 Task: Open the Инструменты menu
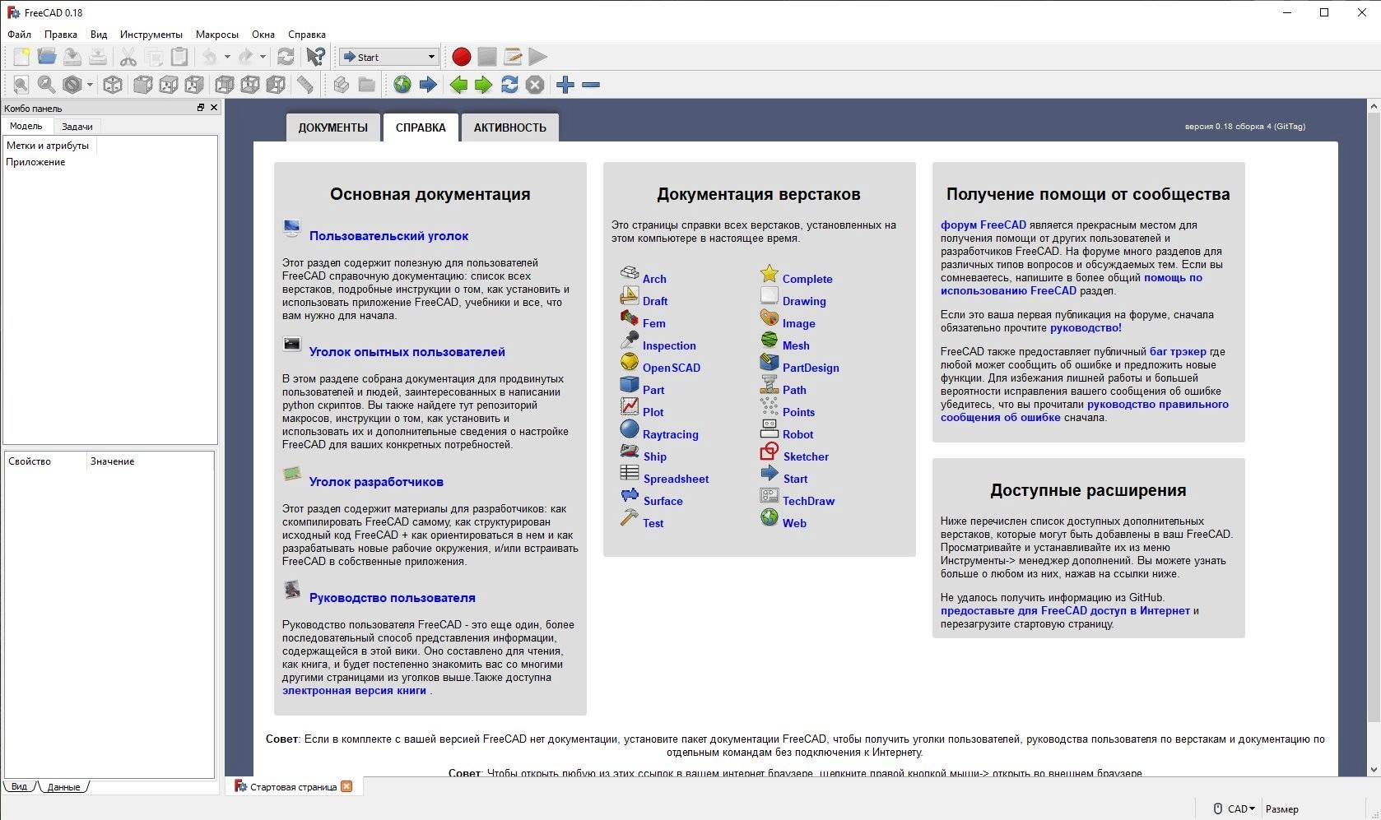tap(151, 35)
